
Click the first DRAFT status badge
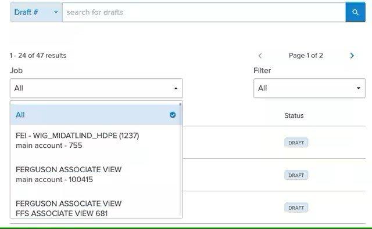(296, 143)
